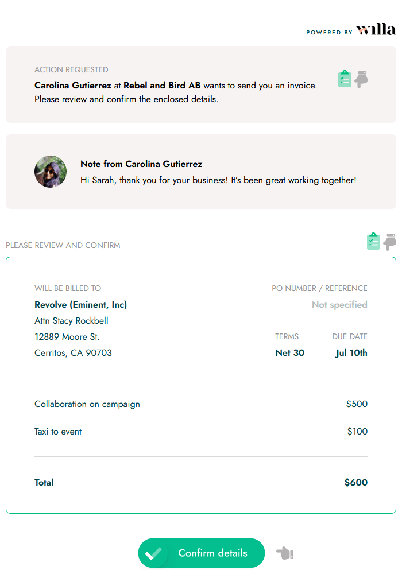The height and width of the screenshot is (574, 402).
Task: Click the Willa logo at top right
Action: click(376, 30)
